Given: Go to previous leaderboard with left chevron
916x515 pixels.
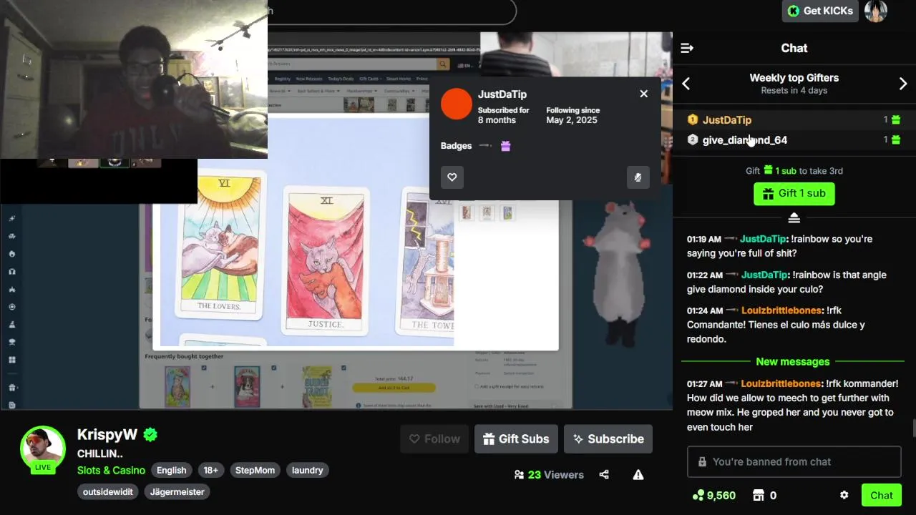Looking at the screenshot, I should pos(686,84).
